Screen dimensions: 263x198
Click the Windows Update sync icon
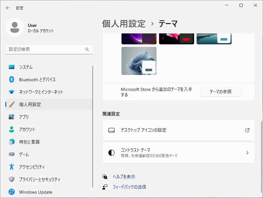pos(12,192)
